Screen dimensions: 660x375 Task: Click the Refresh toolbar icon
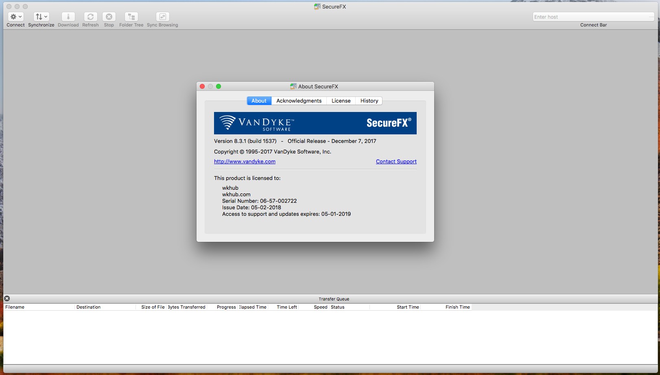[90, 17]
